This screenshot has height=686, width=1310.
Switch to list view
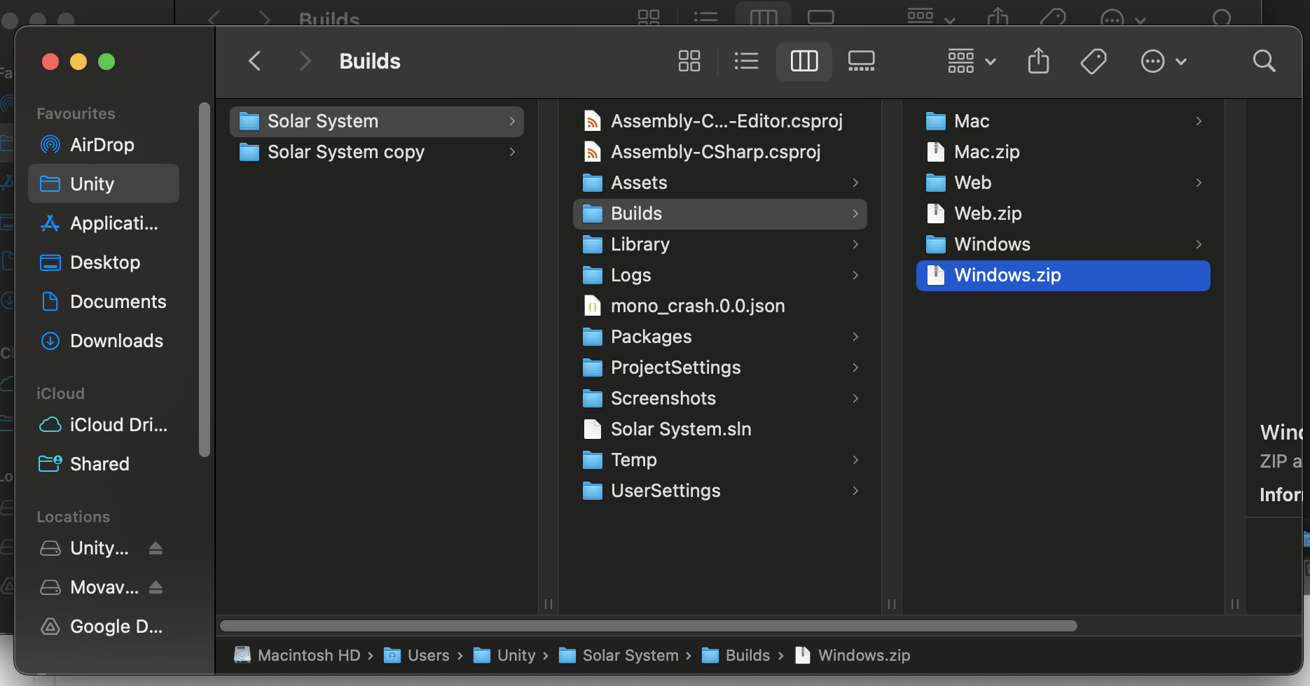pos(747,61)
